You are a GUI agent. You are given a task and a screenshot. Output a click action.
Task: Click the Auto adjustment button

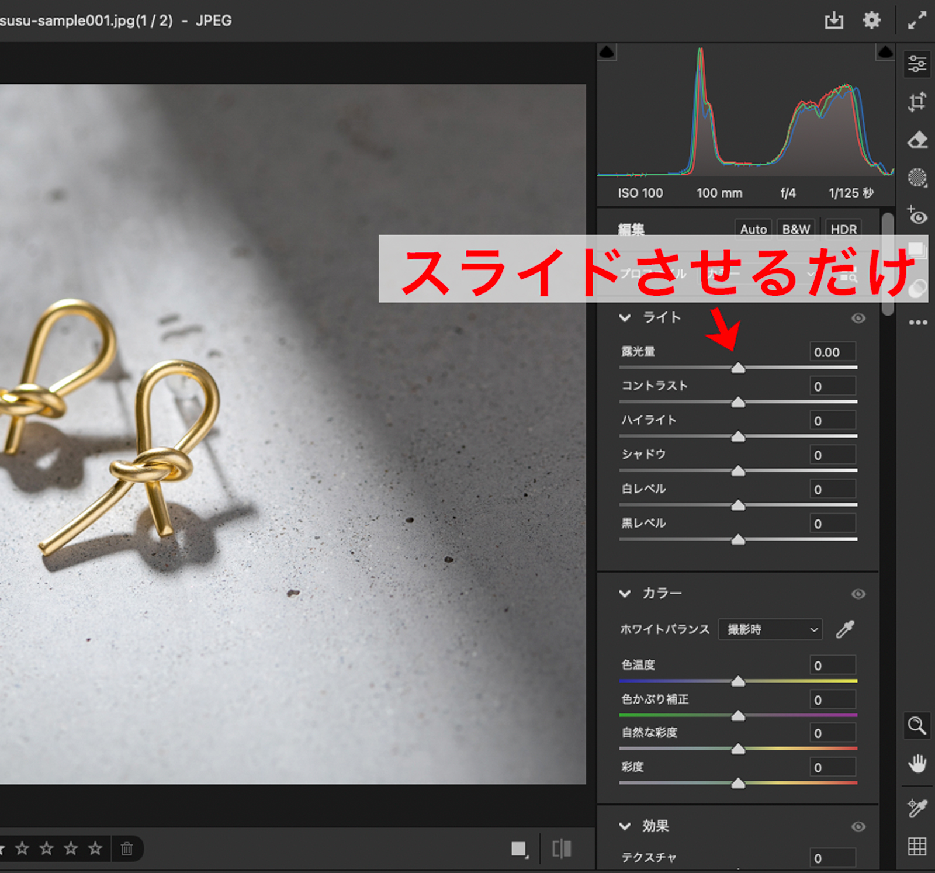pos(753,229)
